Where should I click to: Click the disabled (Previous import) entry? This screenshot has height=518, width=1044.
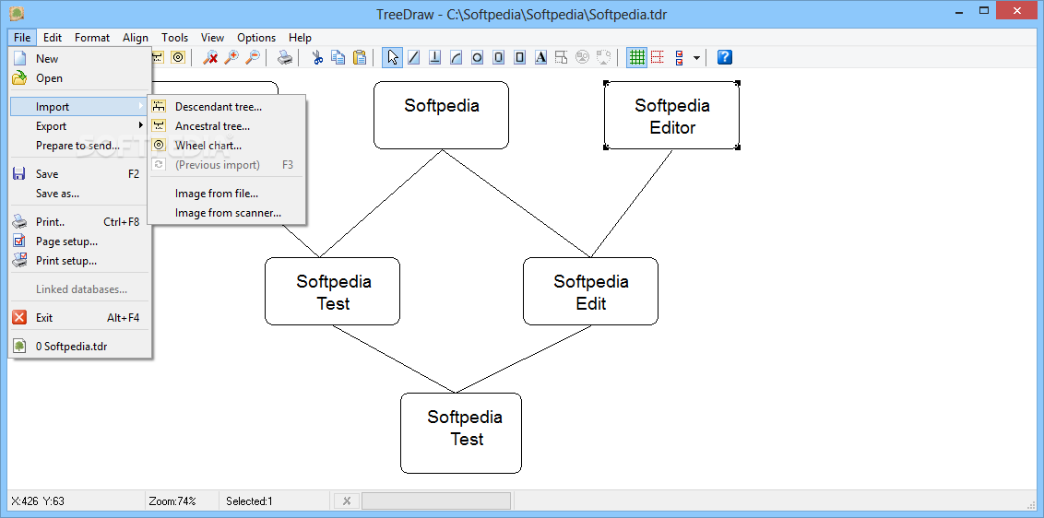[226, 164]
